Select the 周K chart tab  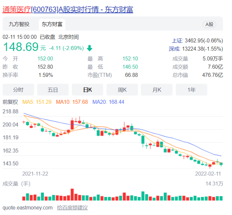[x=122, y=90]
